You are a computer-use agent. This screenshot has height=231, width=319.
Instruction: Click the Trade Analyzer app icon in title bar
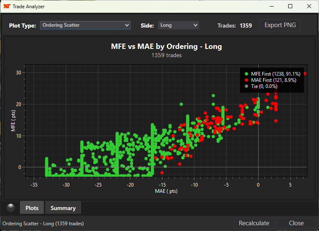pos(7,7)
